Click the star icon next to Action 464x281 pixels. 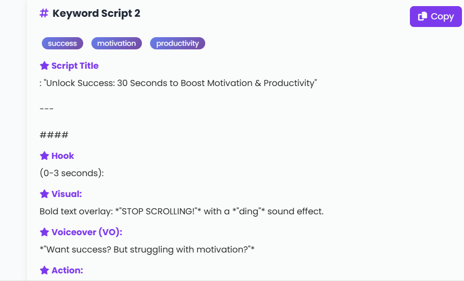pyautogui.click(x=44, y=270)
